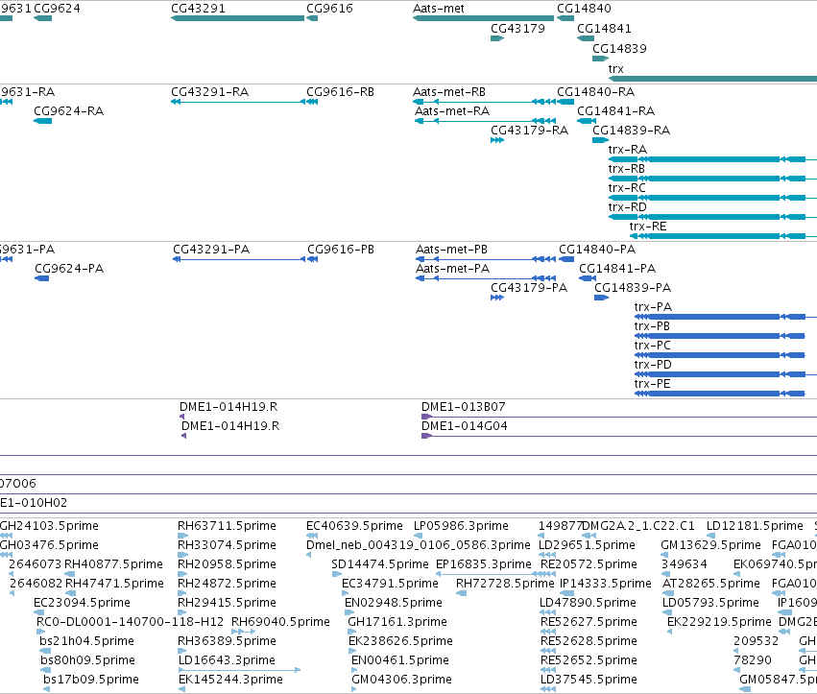Image resolution: width=817 pixels, height=694 pixels.
Task: Open EST RH72728.5prime label
Action: coord(505,584)
